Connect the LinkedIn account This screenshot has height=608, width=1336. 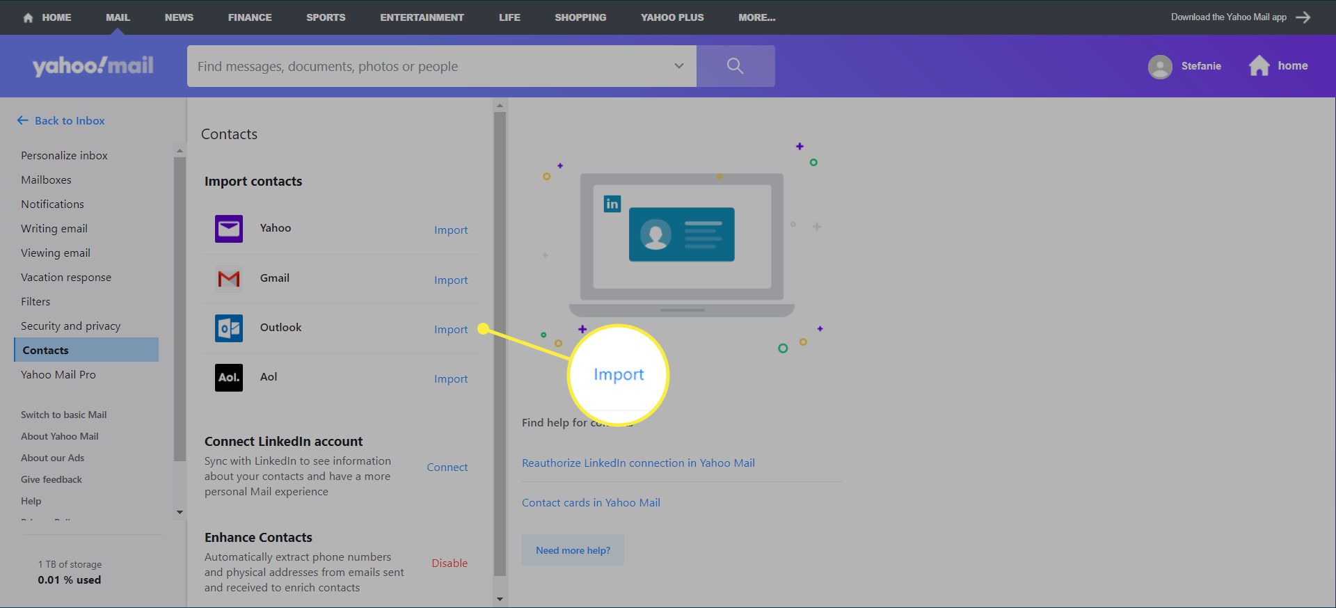(447, 467)
